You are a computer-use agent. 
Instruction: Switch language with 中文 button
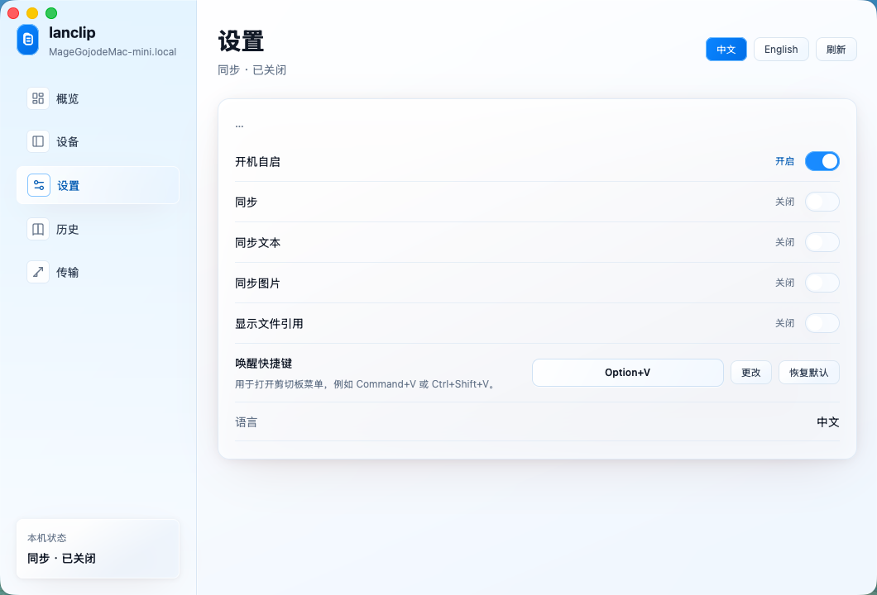click(726, 49)
